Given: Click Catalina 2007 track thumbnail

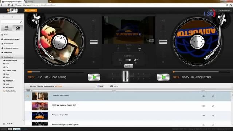Looking at the screenshot, I should point(40,106).
